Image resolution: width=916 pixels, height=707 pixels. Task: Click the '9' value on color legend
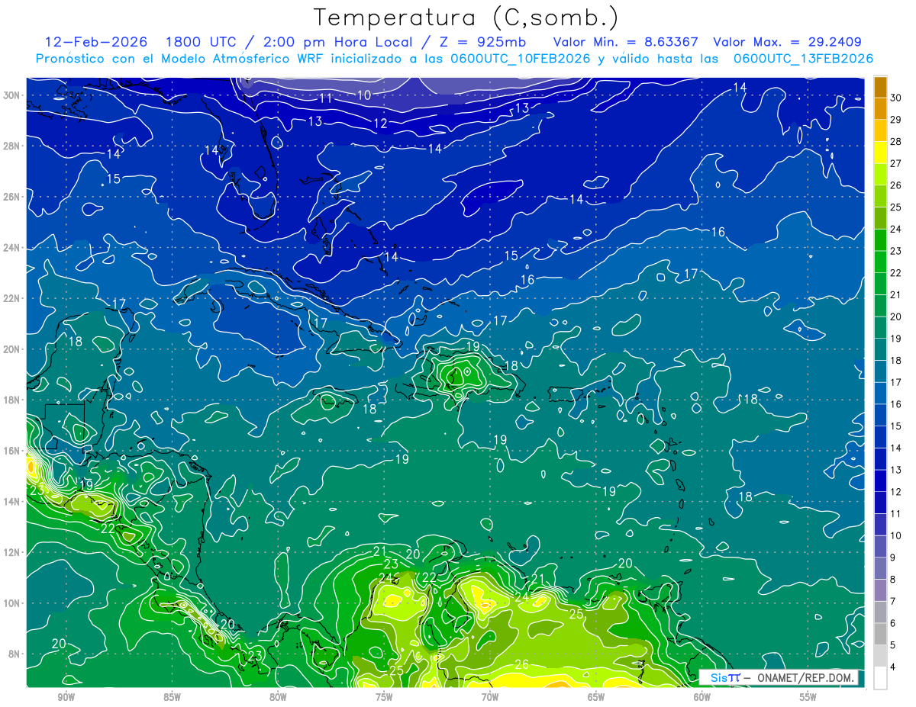click(x=893, y=558)
